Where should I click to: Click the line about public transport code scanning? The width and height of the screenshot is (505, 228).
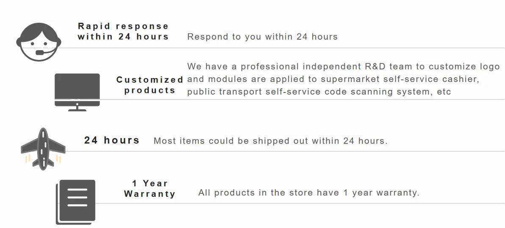(319, 92)
